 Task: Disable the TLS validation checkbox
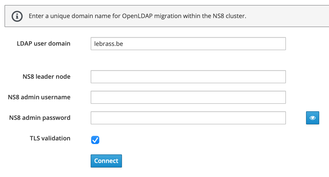pos(95,140)
